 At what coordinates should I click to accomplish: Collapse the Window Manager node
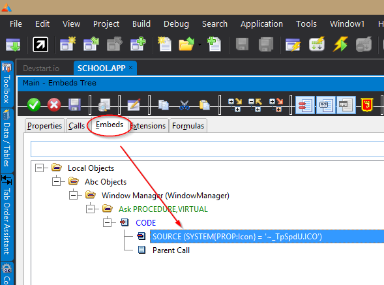[74, 195]
